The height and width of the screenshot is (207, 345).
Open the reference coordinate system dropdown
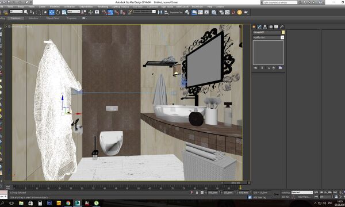pos(74,11)
